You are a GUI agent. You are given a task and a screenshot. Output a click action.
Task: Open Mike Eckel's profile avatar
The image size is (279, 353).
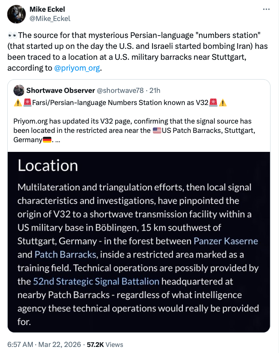tap(17, 14)
